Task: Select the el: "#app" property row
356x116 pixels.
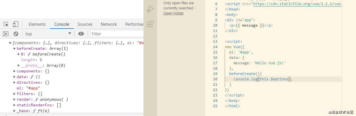Action: 28,88
